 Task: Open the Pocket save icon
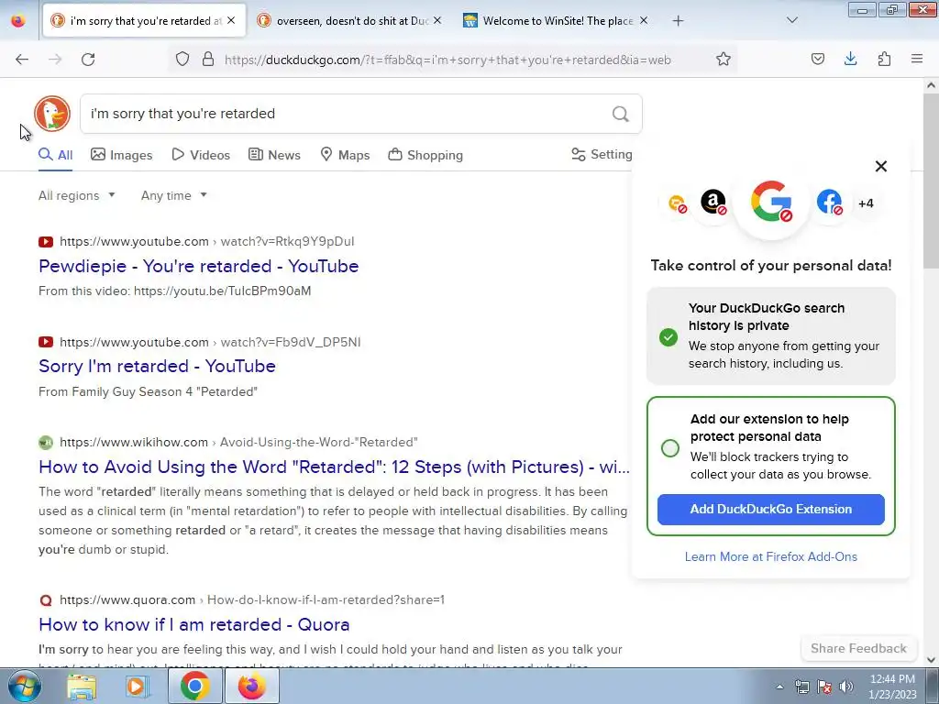pyautogui.click(x=817, y=60)
